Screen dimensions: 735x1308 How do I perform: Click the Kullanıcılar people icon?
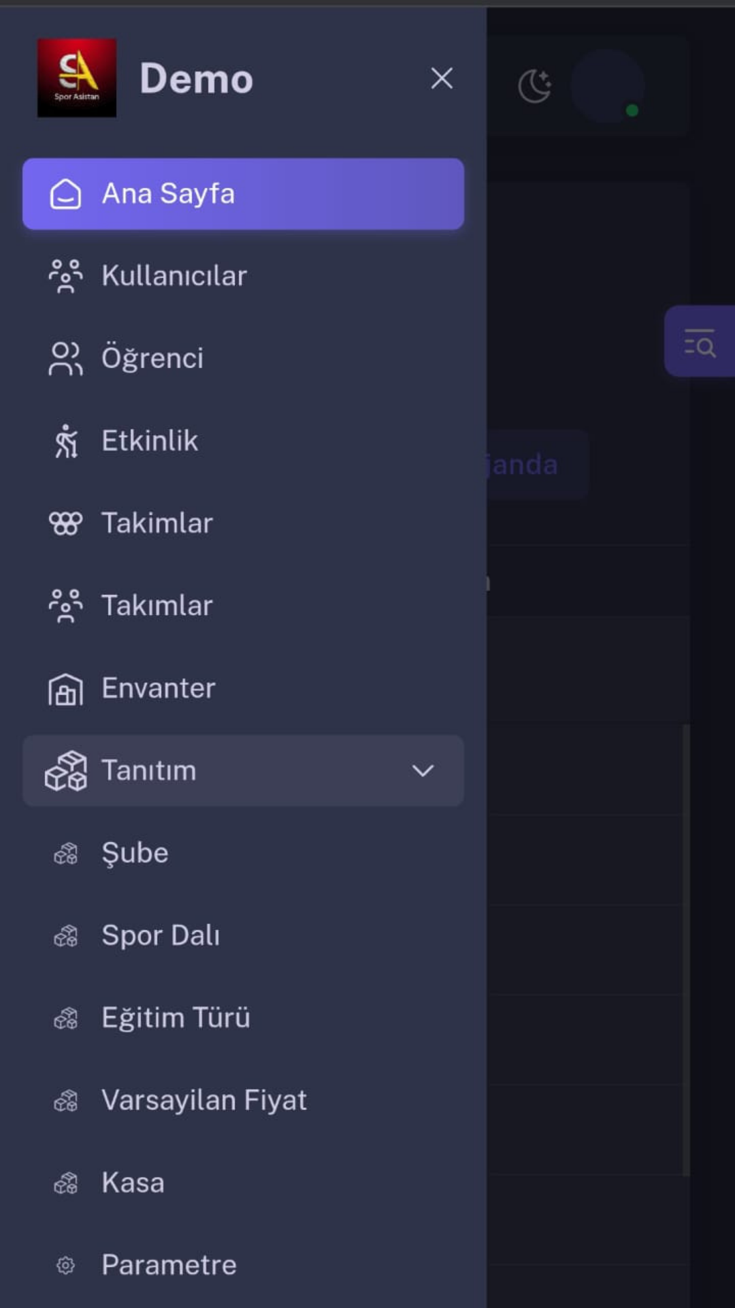[65, 276]
